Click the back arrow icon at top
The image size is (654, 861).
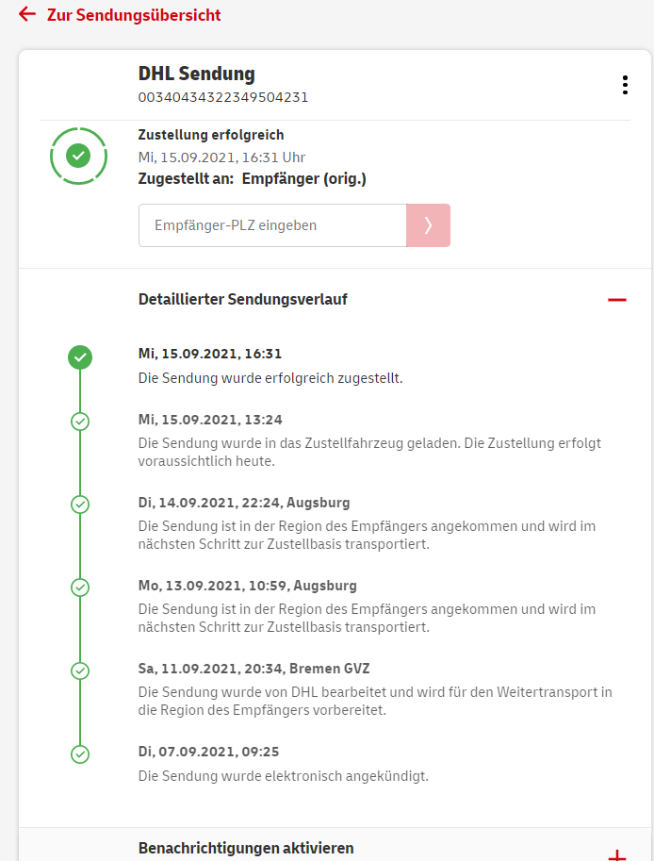[x=27, y=15]
